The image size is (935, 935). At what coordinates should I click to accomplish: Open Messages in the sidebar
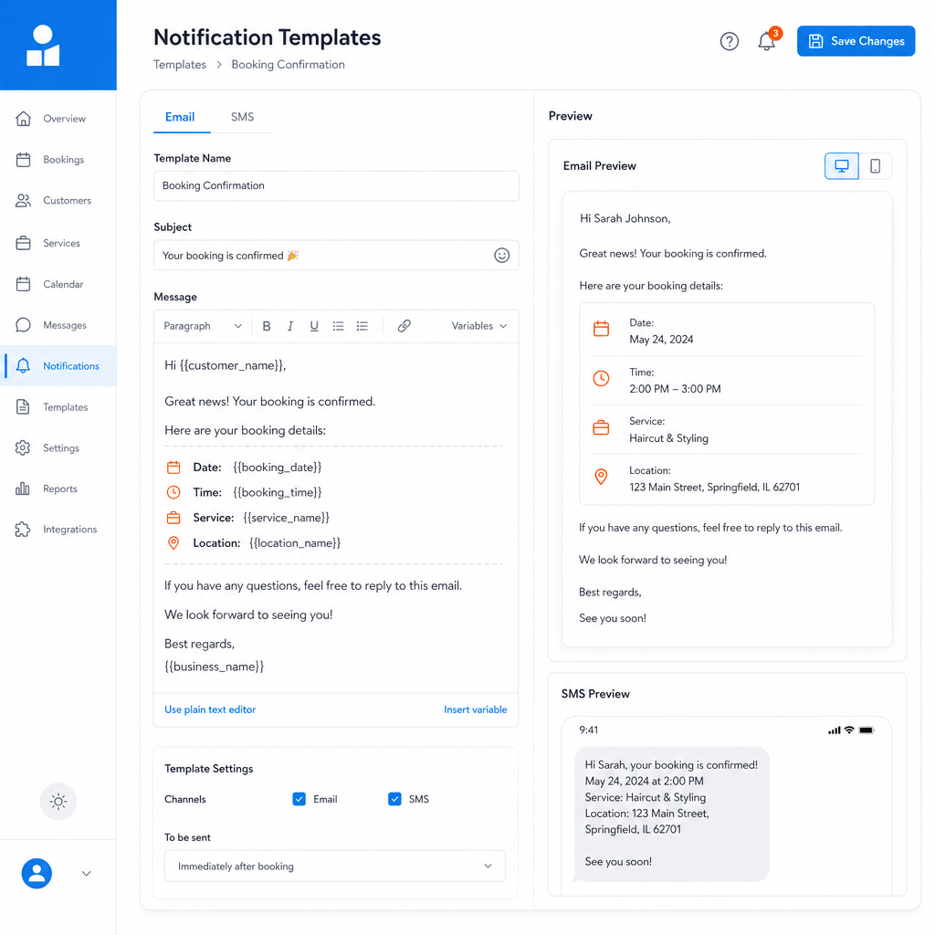click(58, 325)
